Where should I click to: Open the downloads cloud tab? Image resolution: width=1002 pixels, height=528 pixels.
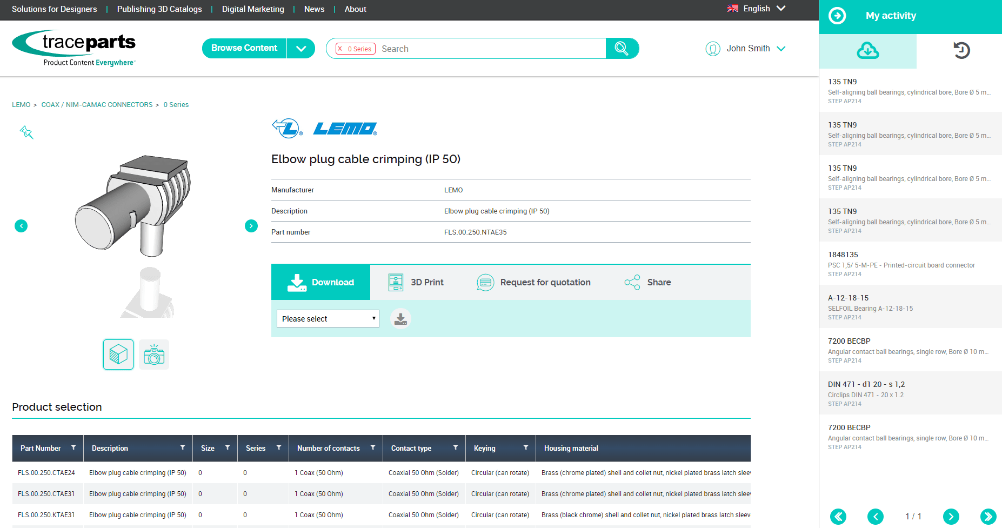[867, 51]
